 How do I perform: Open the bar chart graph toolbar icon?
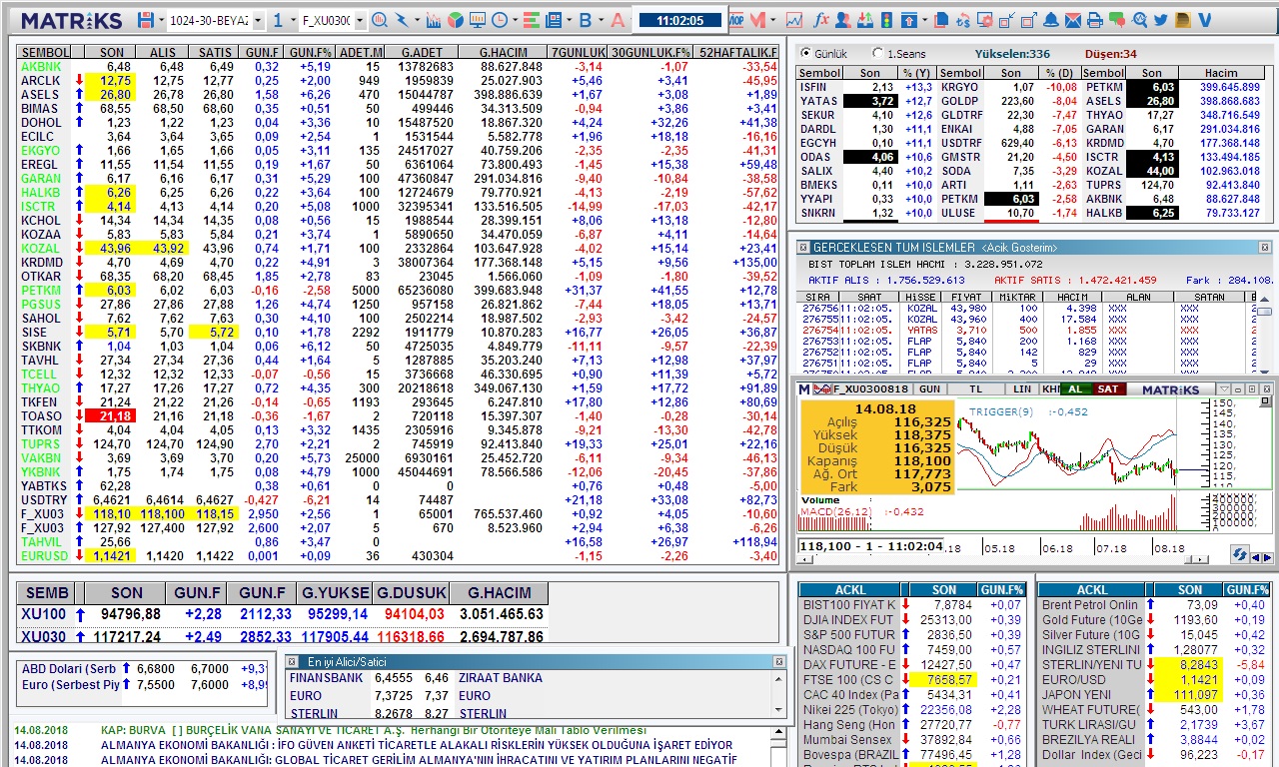point(434,20)
